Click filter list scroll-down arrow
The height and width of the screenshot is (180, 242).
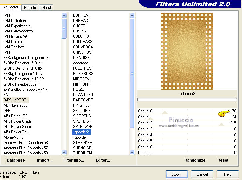click(132, 152)
